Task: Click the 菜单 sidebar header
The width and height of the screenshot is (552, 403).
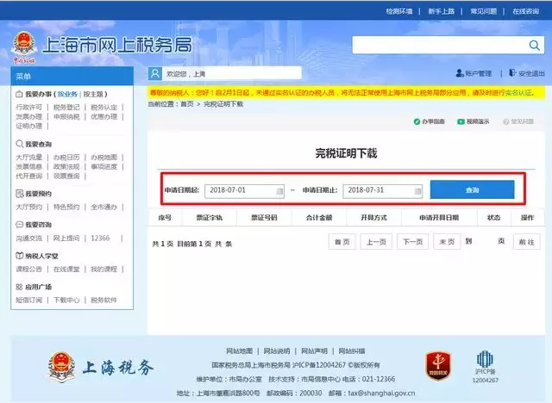Action: [72, 76]
